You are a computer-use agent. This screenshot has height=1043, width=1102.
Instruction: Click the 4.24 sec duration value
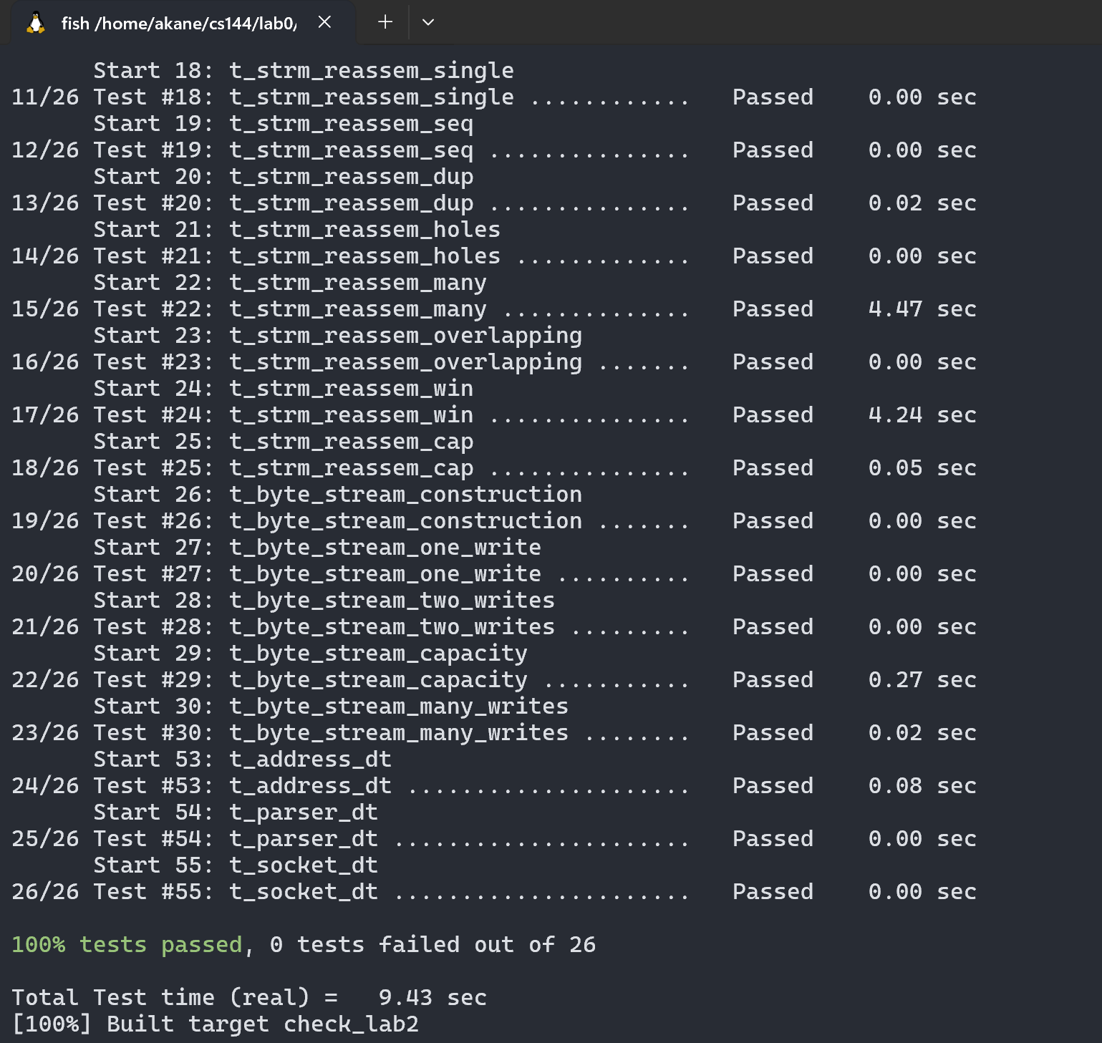(922, 415)
